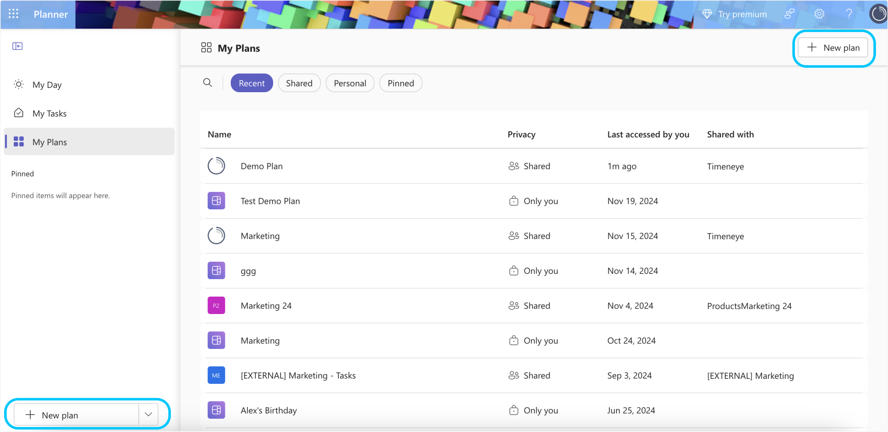The height and width of the screenshot is (432, 888).
Task: Click the Marketing 24 P2 plan icon
Action: pyautogui.click(x=216, y=305)
